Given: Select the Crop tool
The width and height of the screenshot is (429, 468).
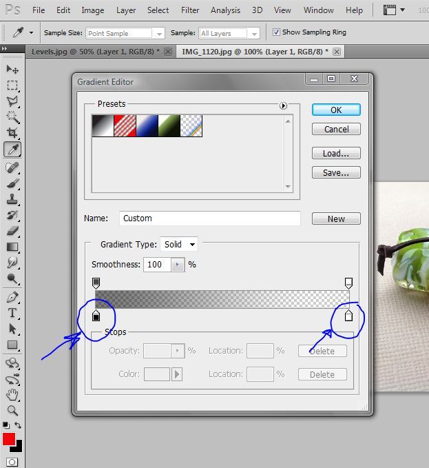Looking at the screenshot, I should pyautogui.click(x=12, y=133).
